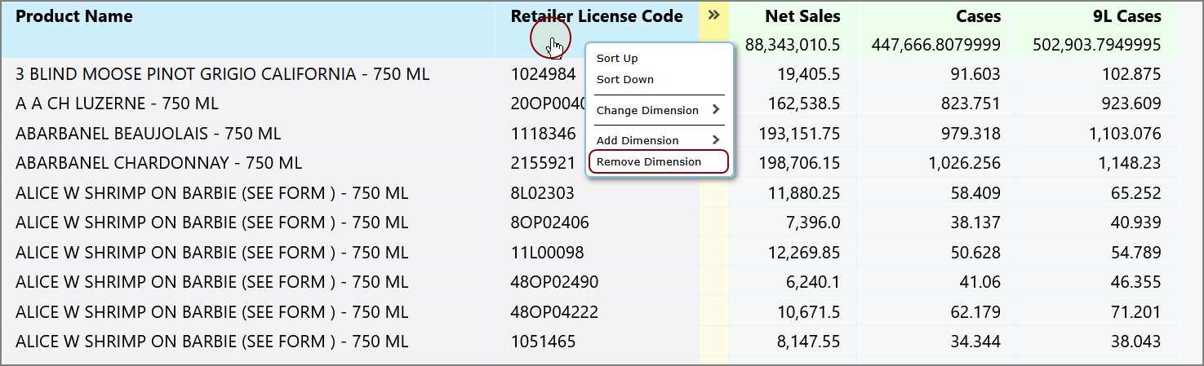Select the ALICE W SHRIMP name in the 8L02303 row

212,193
